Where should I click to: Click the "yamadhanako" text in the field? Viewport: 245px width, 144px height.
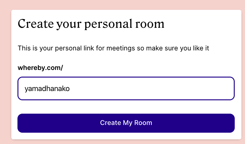click(x=47, y=89)
